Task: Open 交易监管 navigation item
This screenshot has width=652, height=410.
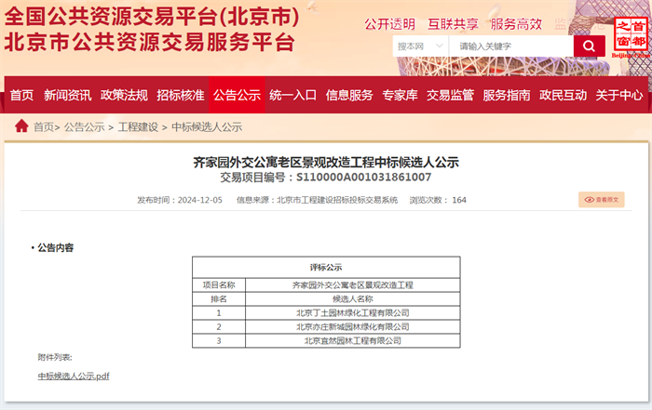Action: click(450, 95)
